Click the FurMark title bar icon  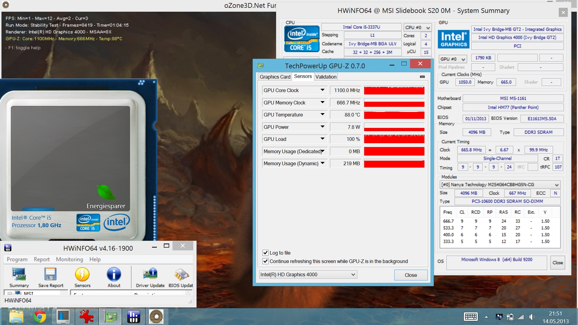click(5, 5)
